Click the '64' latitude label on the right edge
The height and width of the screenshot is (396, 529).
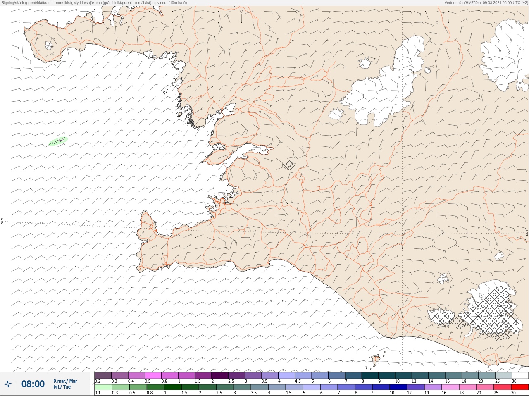coord(527,233)
